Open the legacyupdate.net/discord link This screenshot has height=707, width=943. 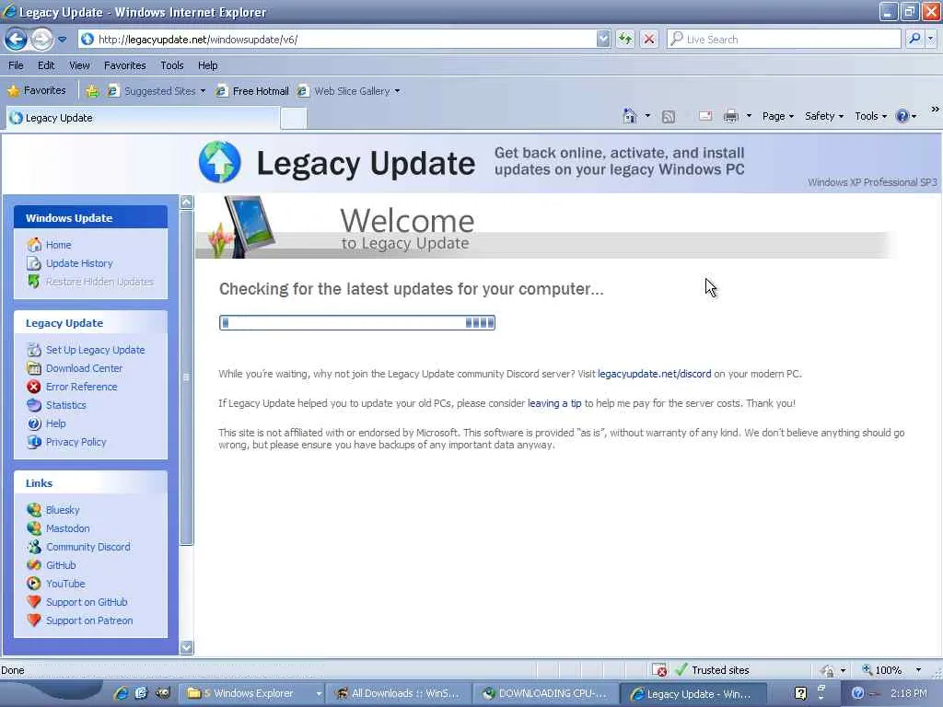[x=655, y=374]
